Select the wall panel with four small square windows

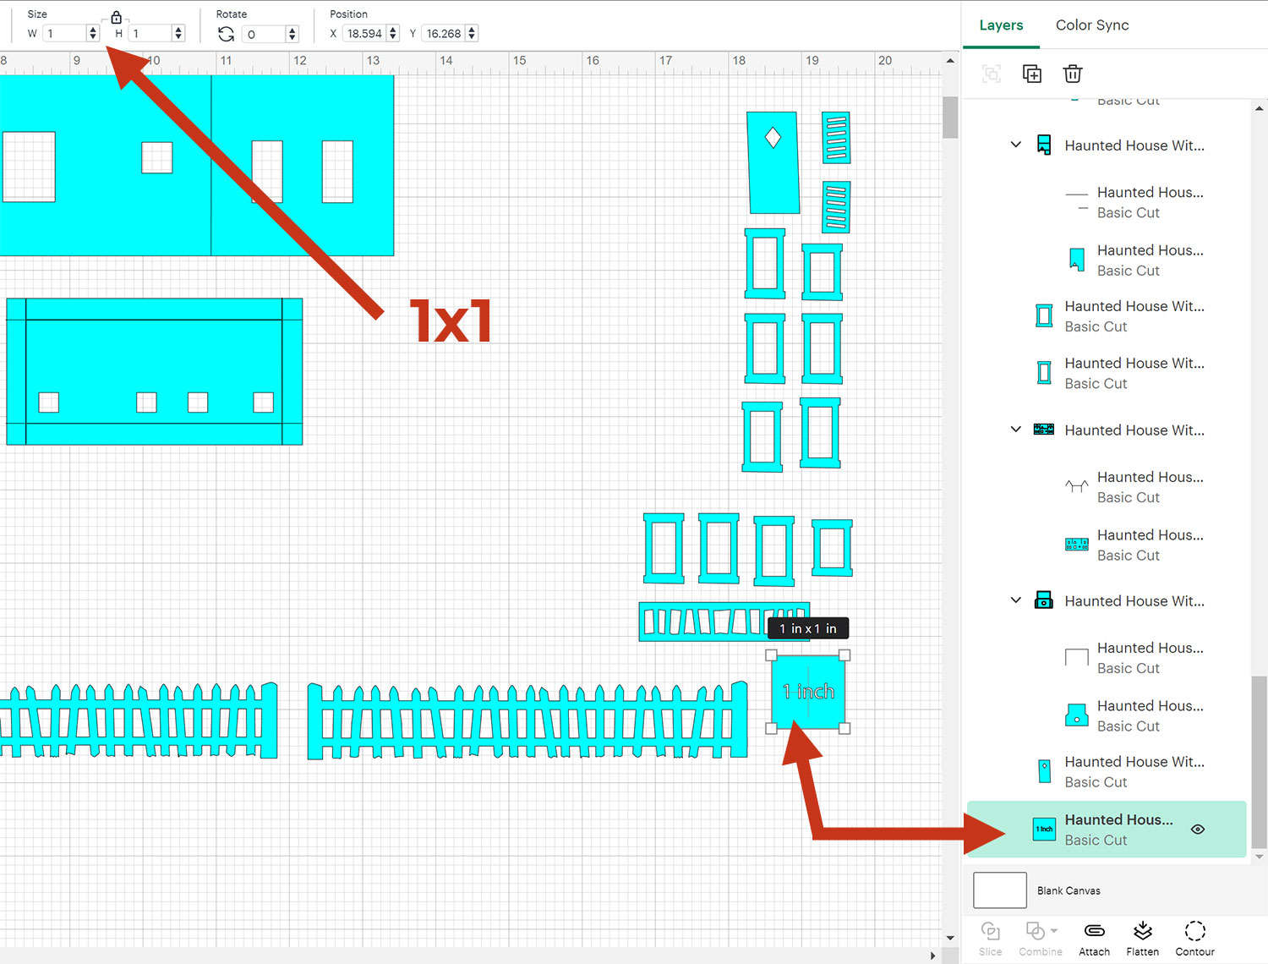155,371
